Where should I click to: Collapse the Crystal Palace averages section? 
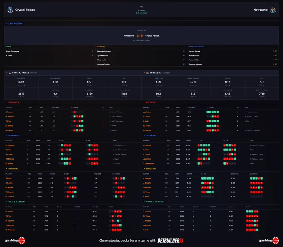[7, 73]
